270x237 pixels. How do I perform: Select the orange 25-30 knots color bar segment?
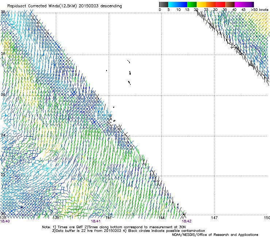point(211,4)
